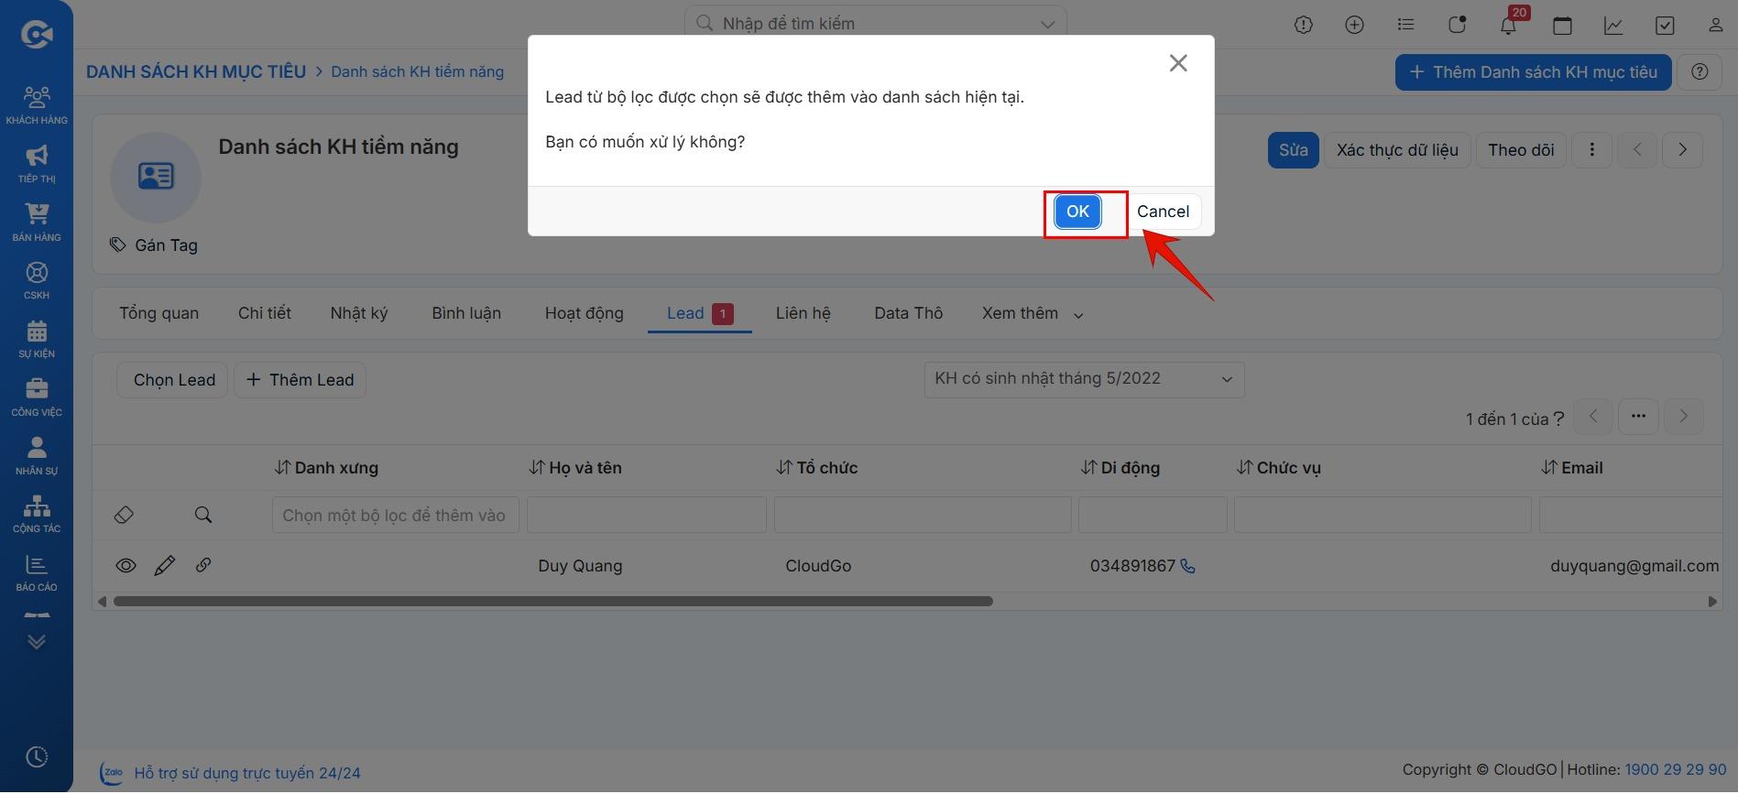The image size is (1738, 794).
Task: Clear filters with the eraser icon
Action: [124, 516]
